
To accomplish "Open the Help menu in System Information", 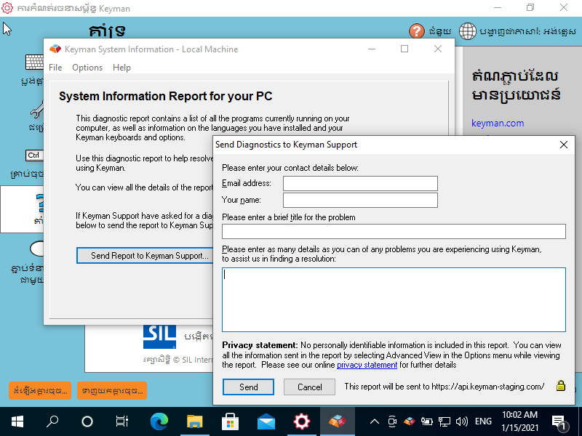I will (121, 68).
